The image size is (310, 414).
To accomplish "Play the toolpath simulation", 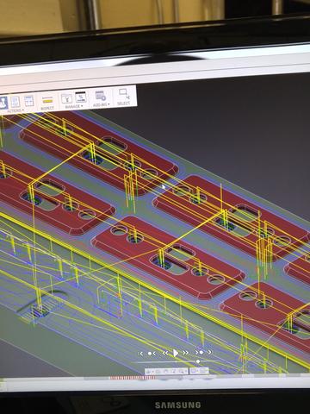I will tap(175, 353).
